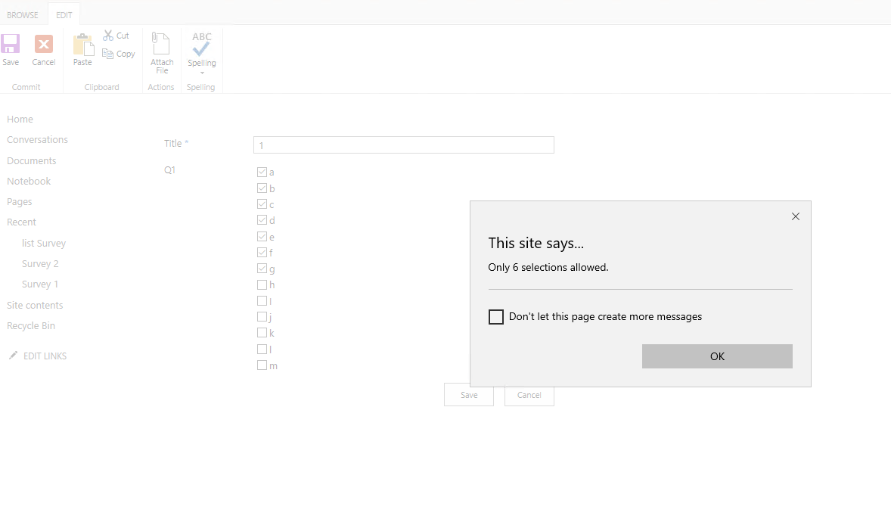
Task: Open the Recent link in the sidebar
Action: 22,222
